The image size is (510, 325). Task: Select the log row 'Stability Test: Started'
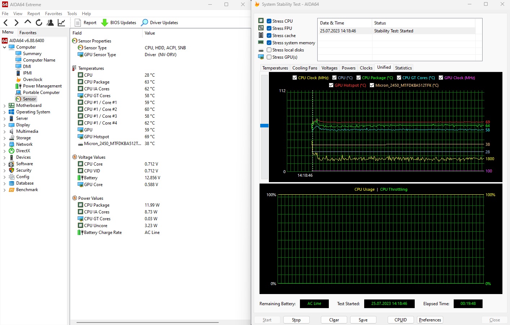(397, 31)
